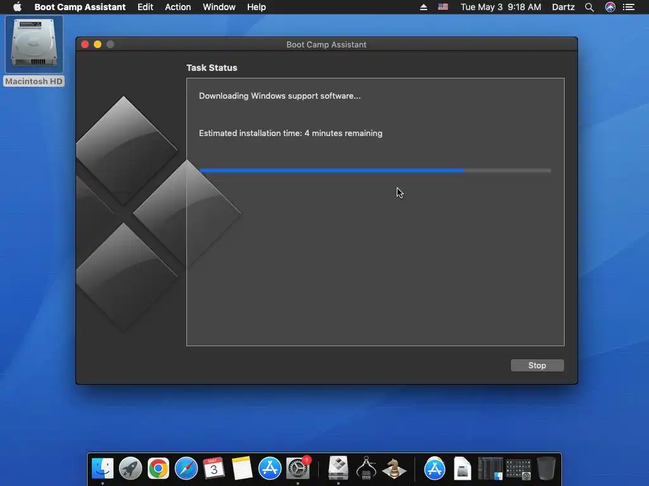Open the Action menu
Screen dimensions: 649x486
(x=178, y=7)
